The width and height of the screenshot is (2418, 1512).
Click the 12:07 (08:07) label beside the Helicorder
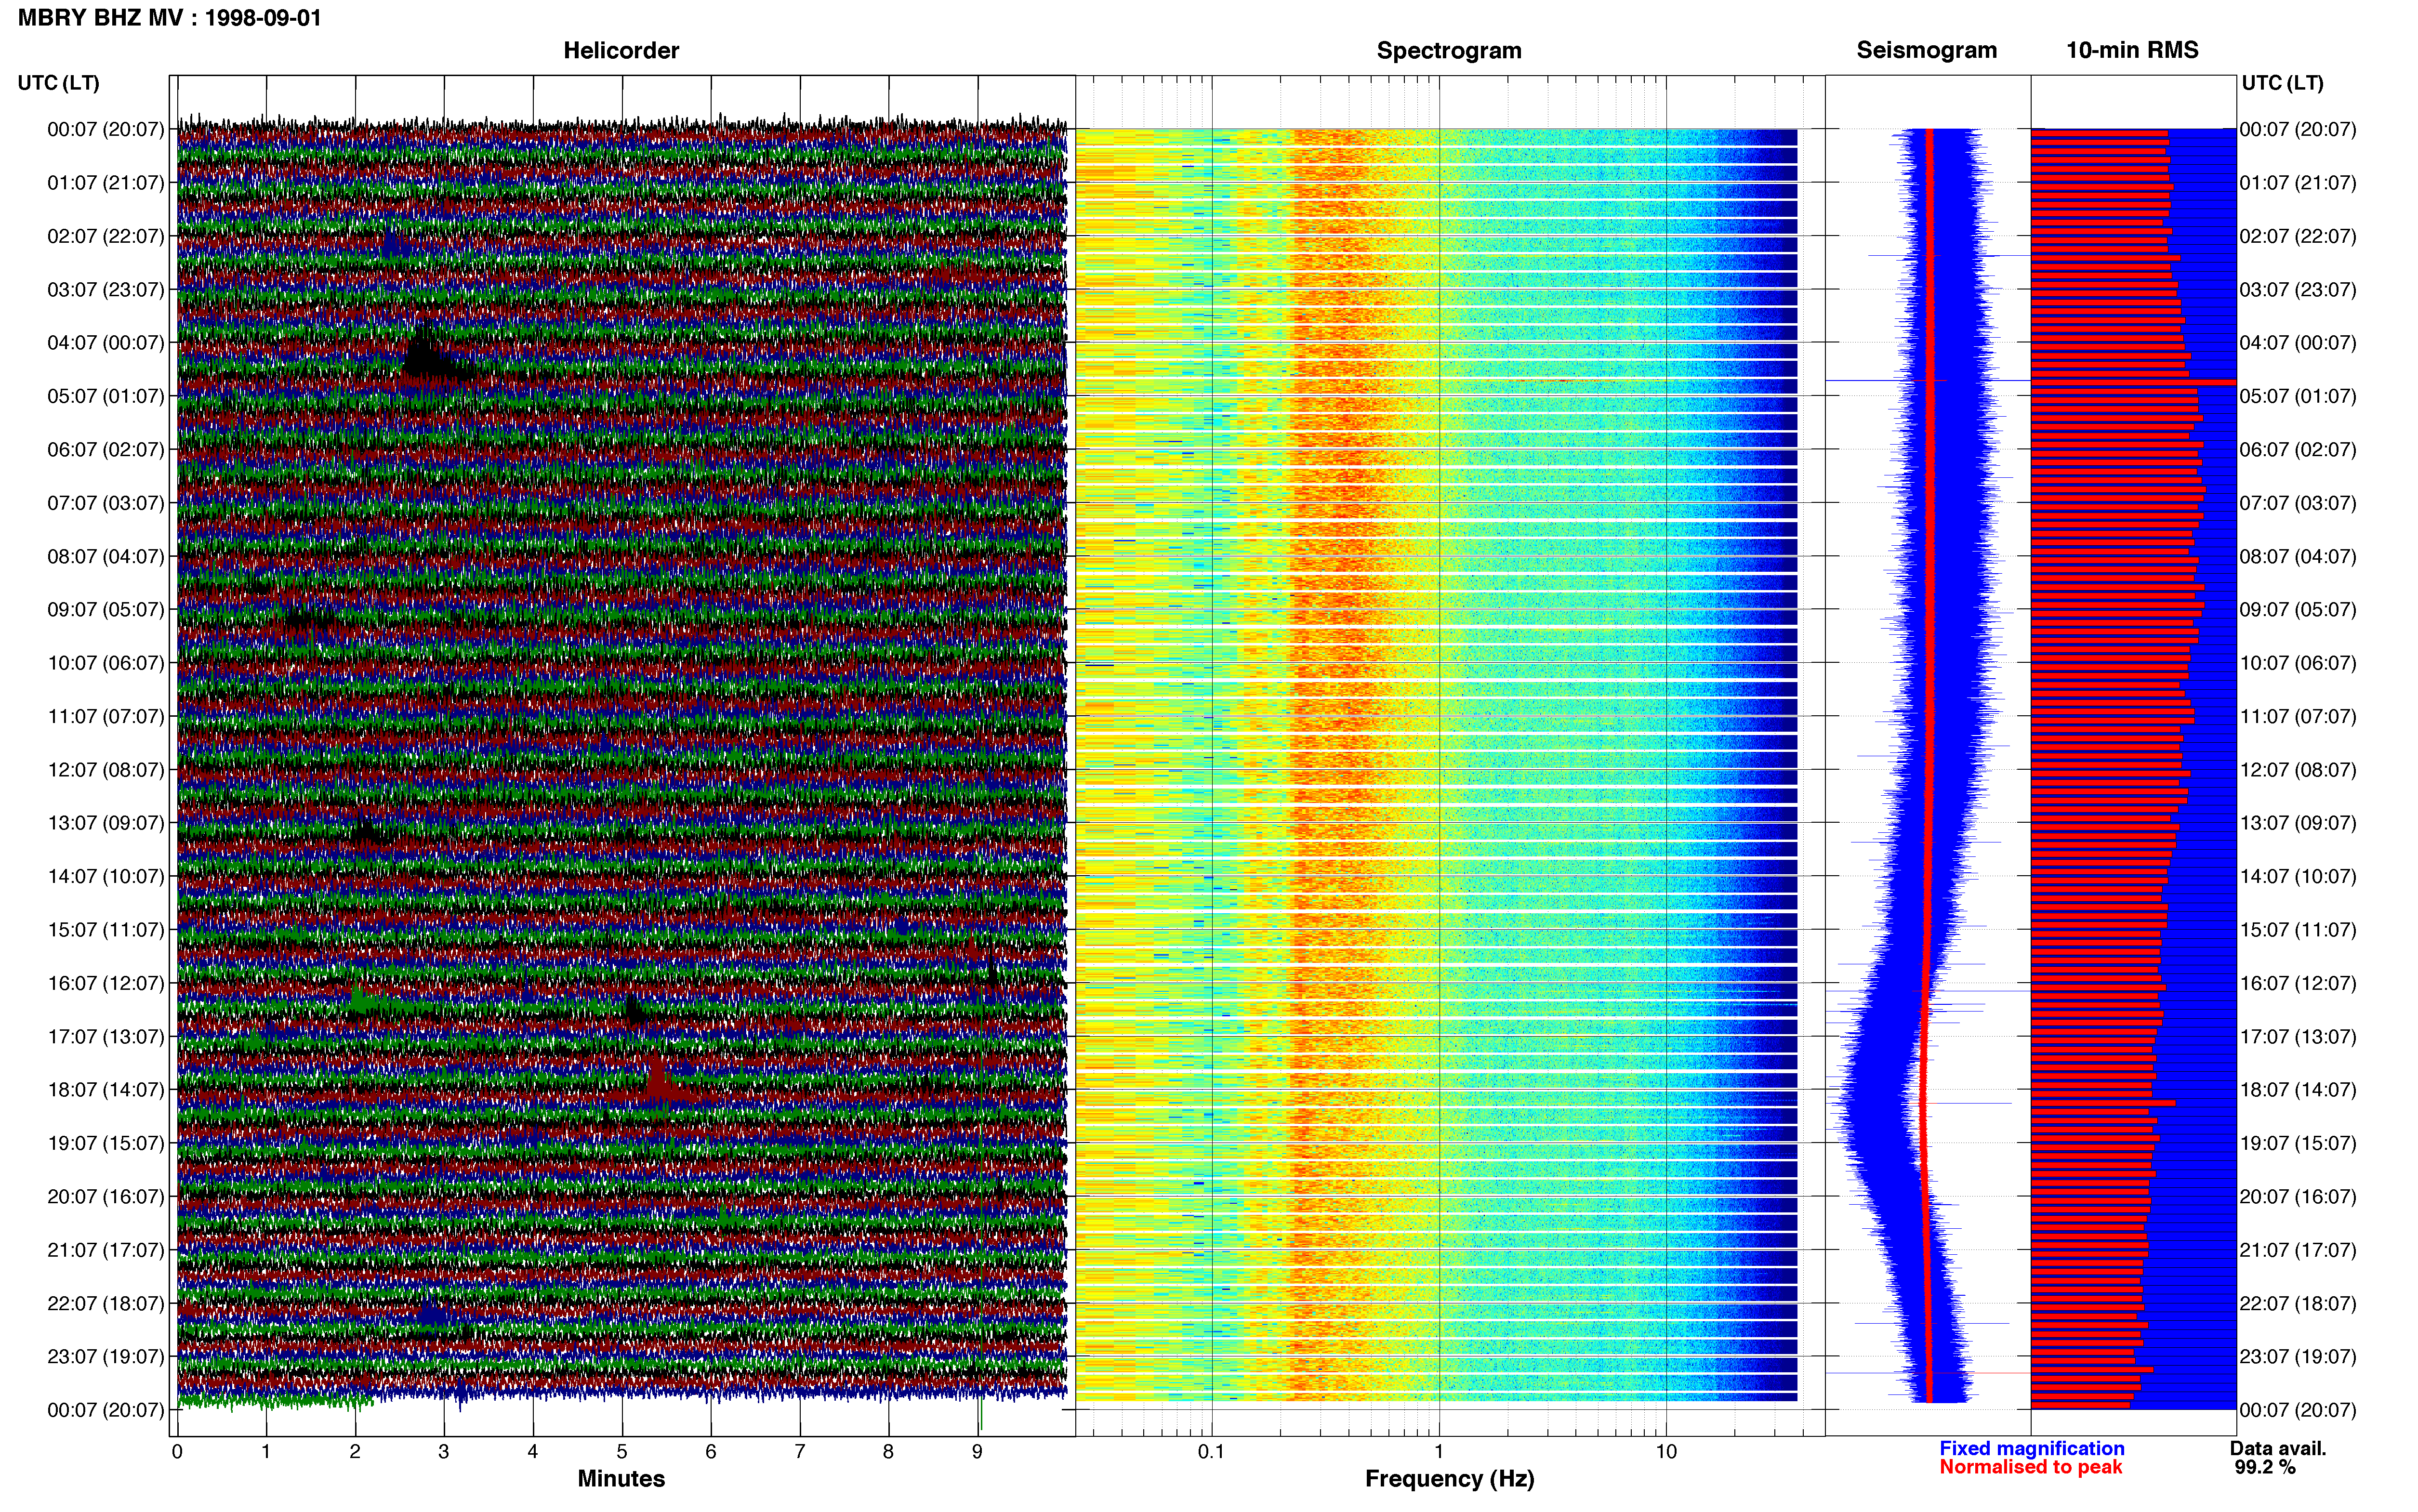click(105, 770)
